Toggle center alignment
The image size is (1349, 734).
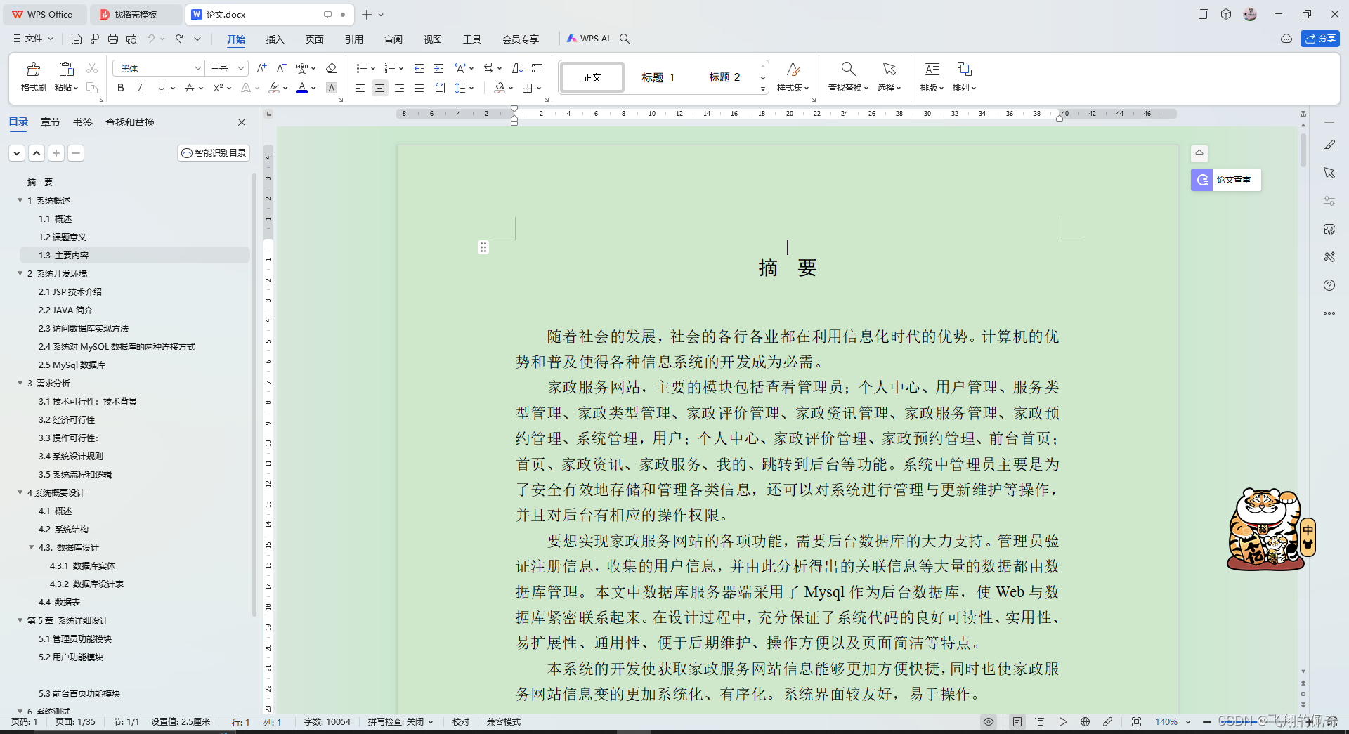coord(379,88)
